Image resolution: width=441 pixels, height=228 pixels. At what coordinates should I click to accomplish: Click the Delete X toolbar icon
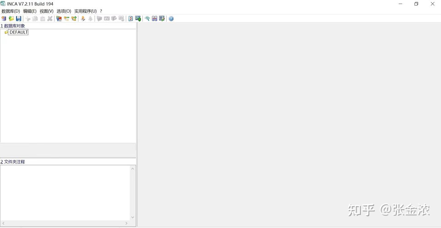(x=50, y=19)
